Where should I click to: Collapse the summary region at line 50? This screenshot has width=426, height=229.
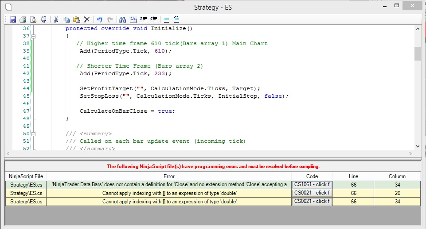tap(33, 134)
